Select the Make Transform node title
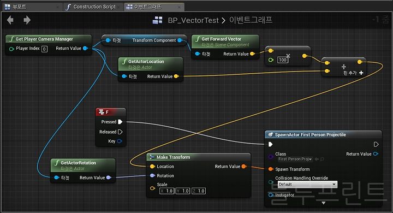The width and height of the screenshot is (393, 213). [x=173, y=157]
